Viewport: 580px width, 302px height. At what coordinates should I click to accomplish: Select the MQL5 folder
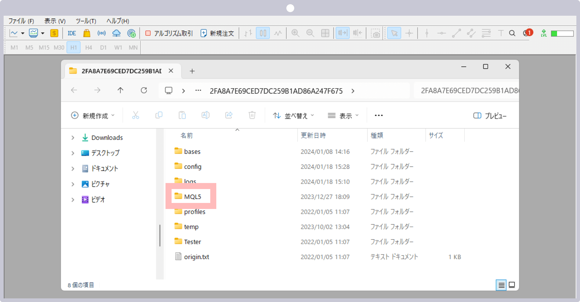[x=188, y=197]
